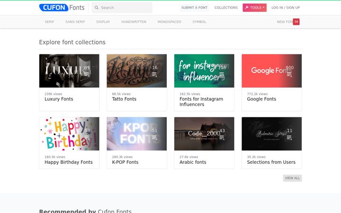The image size is (341, 213).
Task: Open the New Fonts link
Action: 285,22
